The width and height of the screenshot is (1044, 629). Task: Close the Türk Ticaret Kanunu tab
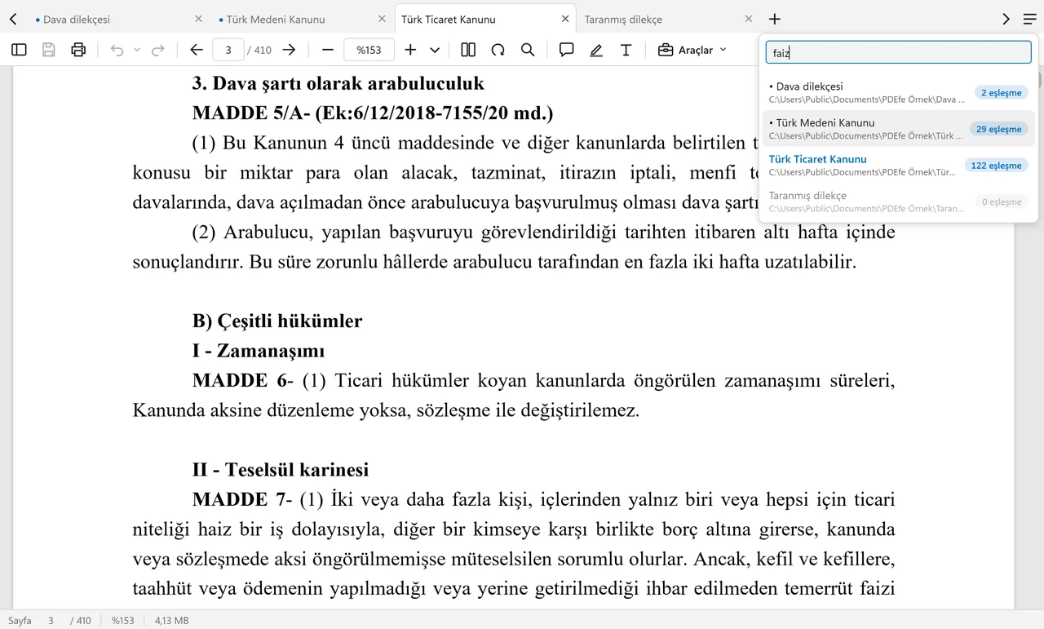pos(565,19)
